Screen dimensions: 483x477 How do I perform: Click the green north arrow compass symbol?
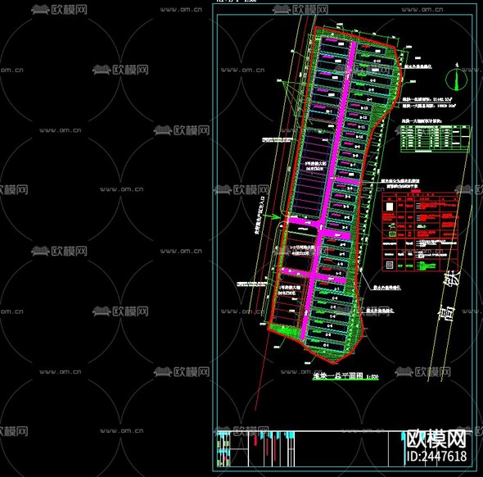[456, 79]
